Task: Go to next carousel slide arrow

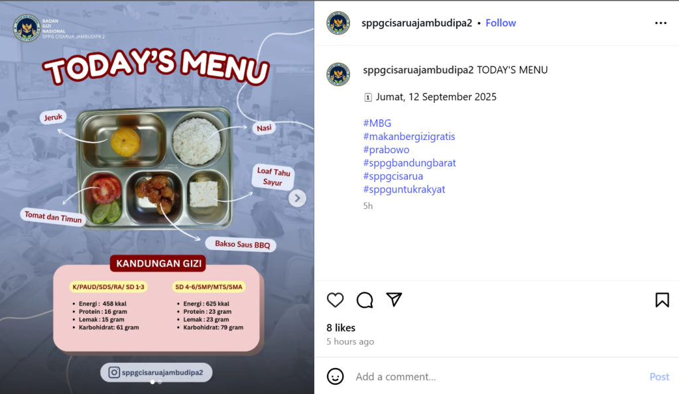Action: click(x=297, y=198)
